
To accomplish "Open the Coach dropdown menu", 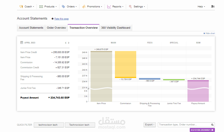I will tap(27, 6).
